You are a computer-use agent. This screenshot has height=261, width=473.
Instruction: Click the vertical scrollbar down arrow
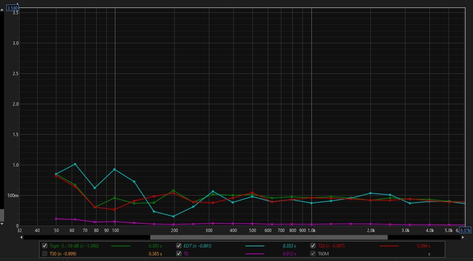click(2, 224)
